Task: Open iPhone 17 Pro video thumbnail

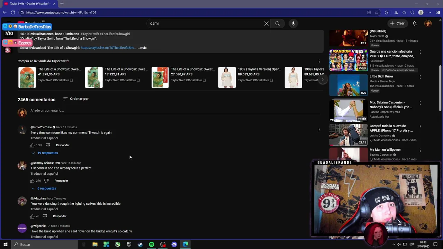Action: pos(349,135)
